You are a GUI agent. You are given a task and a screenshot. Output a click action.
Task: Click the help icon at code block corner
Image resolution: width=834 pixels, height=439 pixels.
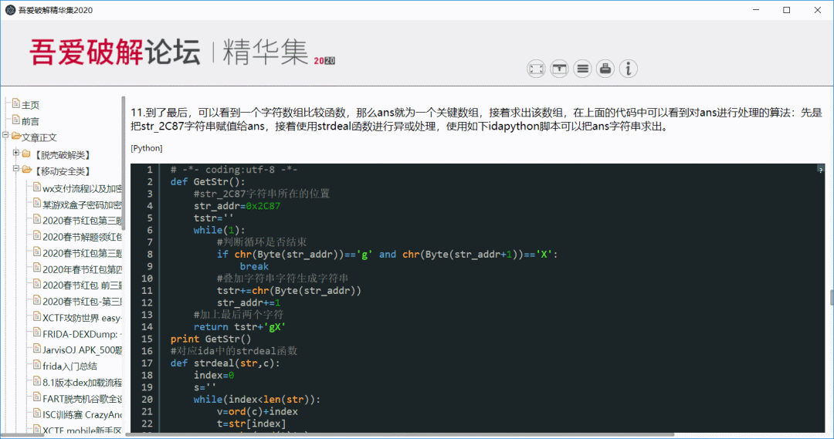pyautogui.click(x=820, y=168)
